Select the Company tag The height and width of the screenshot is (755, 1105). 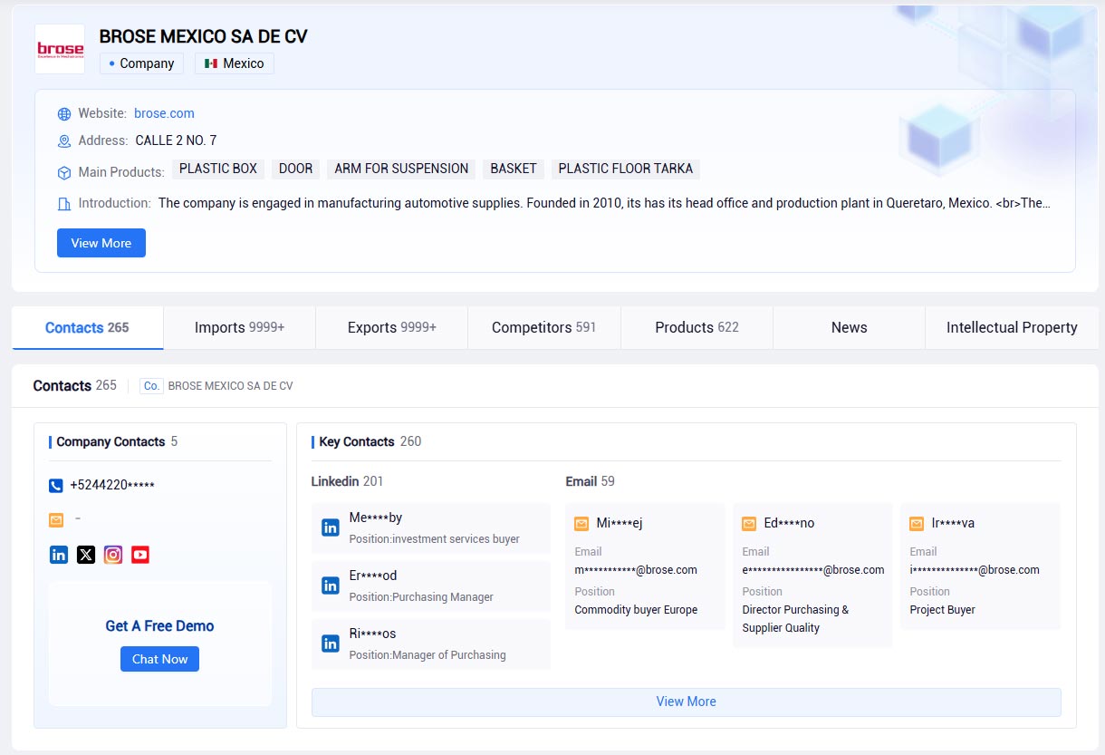coord(141,63)
